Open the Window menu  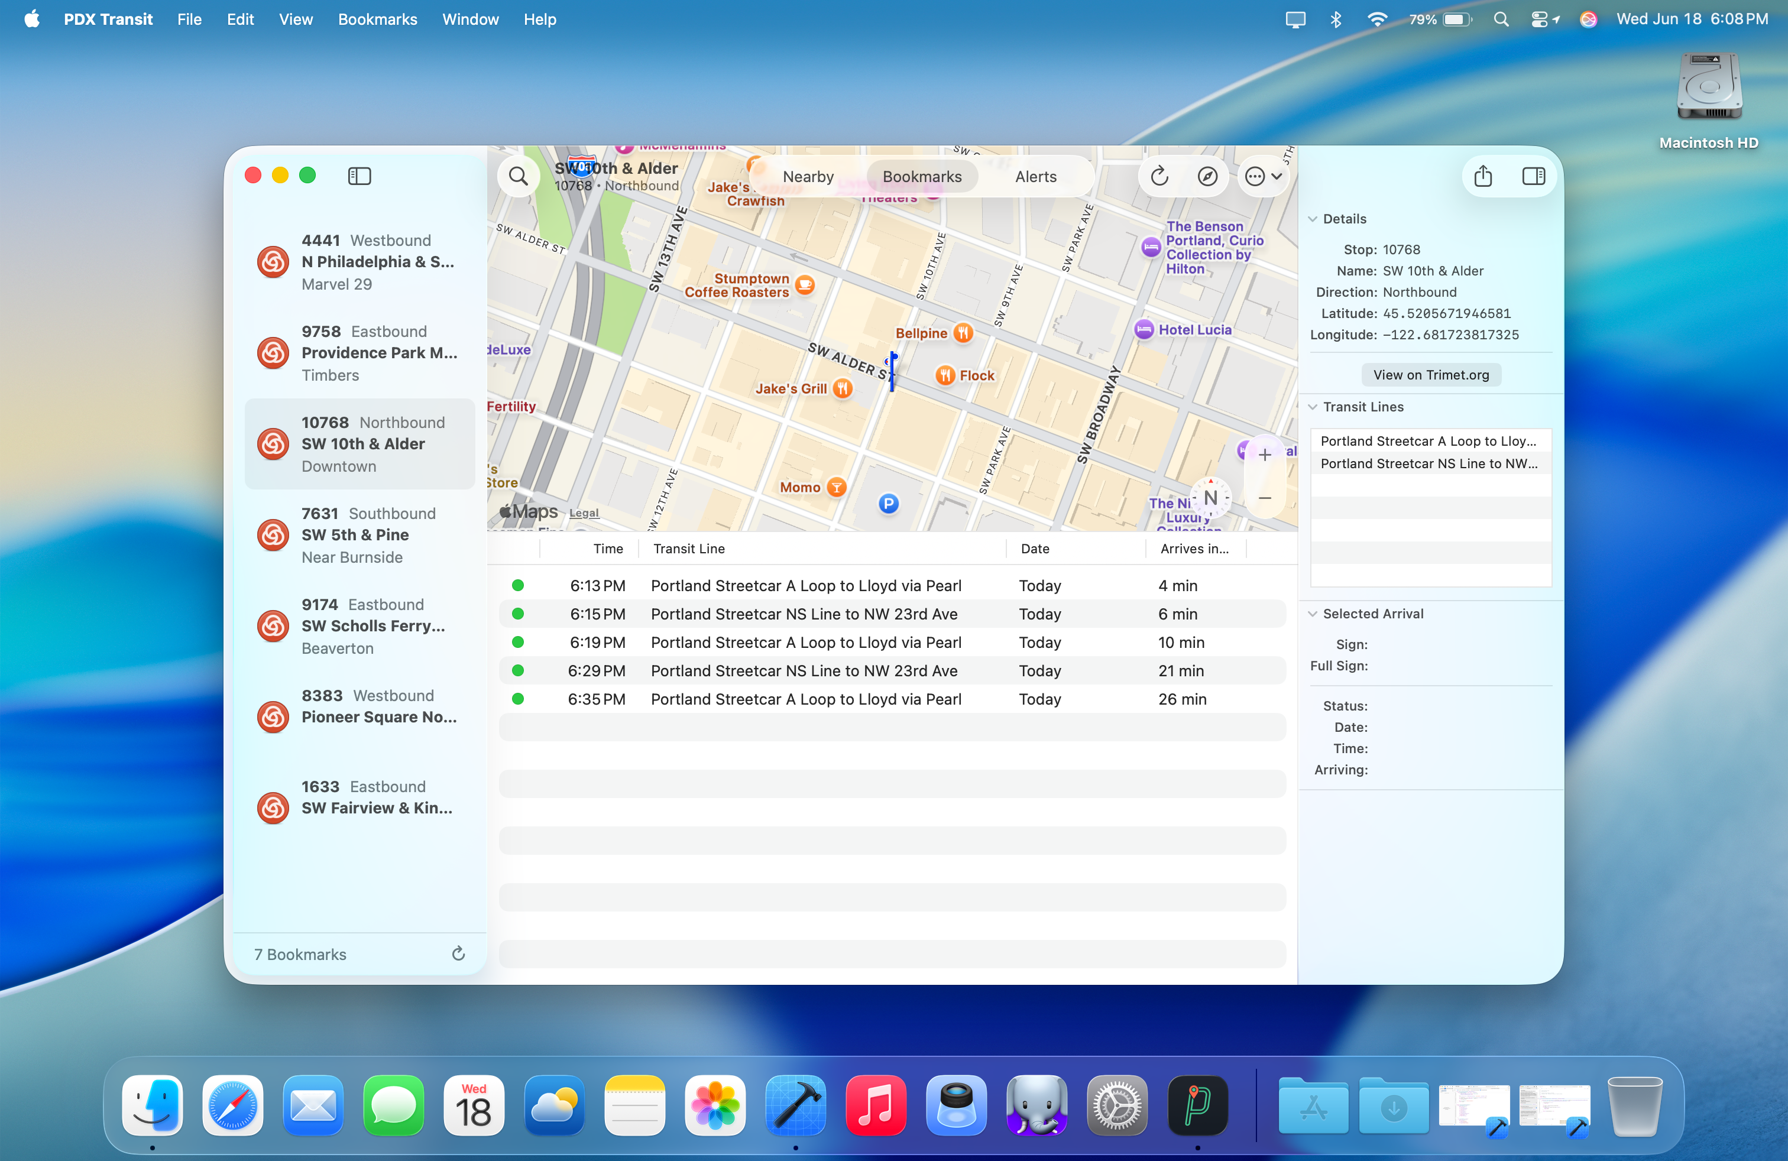click(470, 20)
